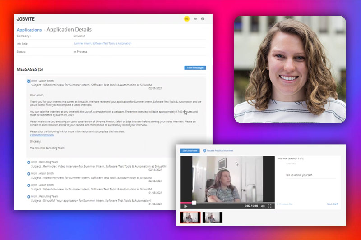Go to Next Clip
Screen dimensions: 361x240
(333, 204)
